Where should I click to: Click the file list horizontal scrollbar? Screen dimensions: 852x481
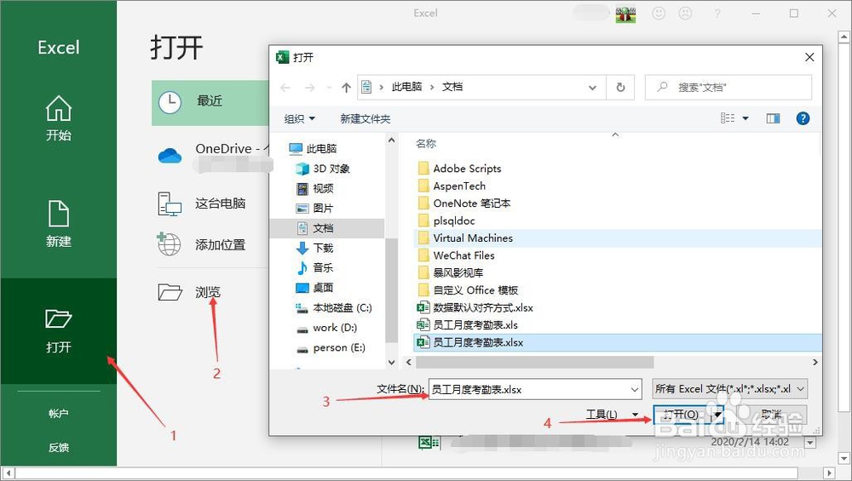[534, 362]
